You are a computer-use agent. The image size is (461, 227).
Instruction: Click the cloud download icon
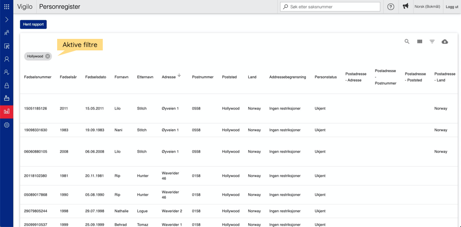pyautogui.click(x=445, y=42)
